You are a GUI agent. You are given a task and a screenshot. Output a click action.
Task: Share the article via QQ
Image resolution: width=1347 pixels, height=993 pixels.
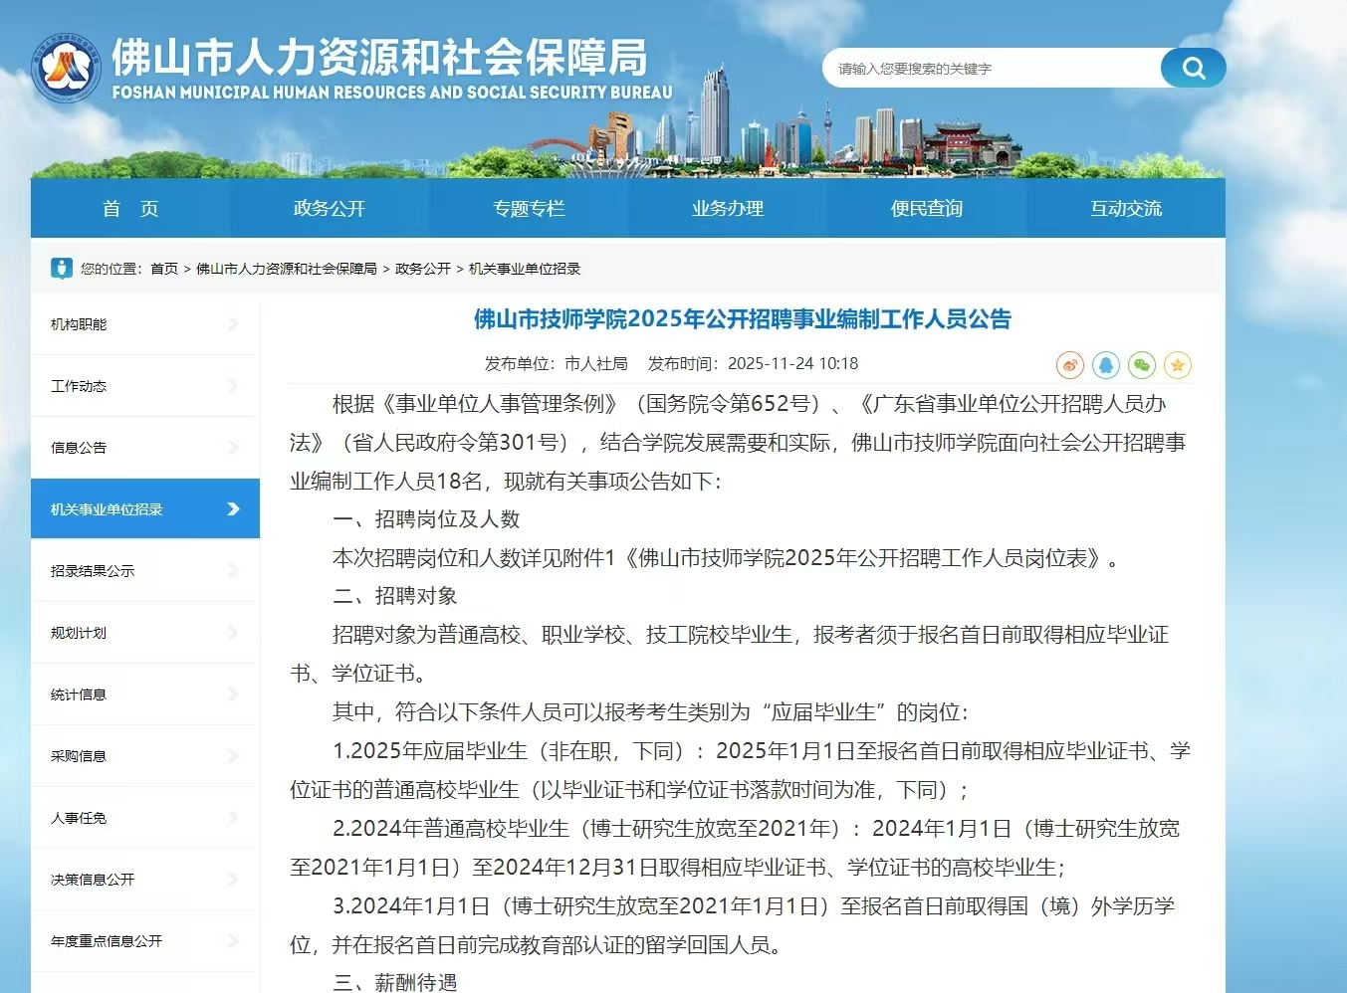(1106, 365)
